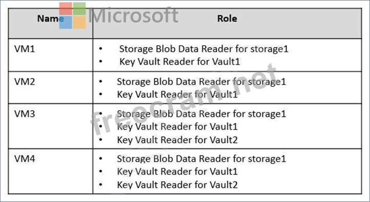This screenshot has height=202, width=370.
Task: Select VM3's Key Vault Reader for Vault1
Action: pos(177,127)
